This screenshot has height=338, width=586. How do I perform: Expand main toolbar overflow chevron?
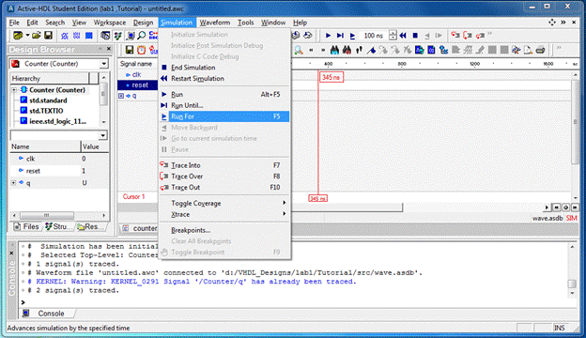(490, 34)
